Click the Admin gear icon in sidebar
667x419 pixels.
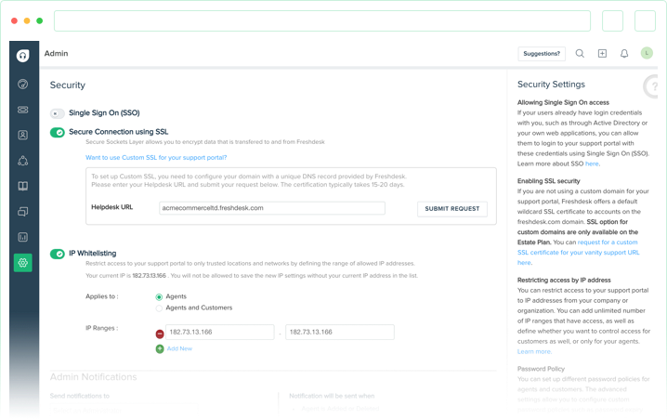coord(22,263)
